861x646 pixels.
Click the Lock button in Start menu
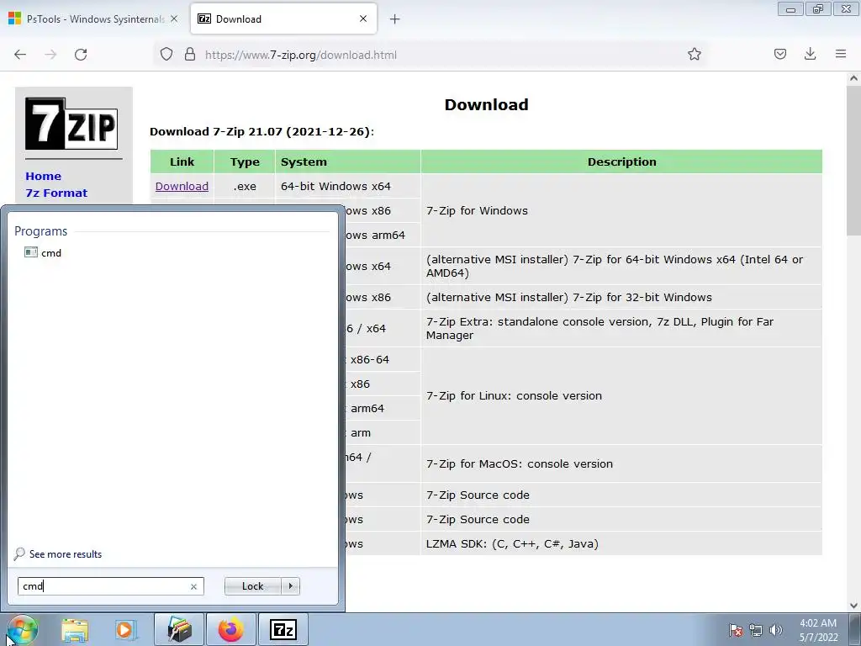coord(252,586)
